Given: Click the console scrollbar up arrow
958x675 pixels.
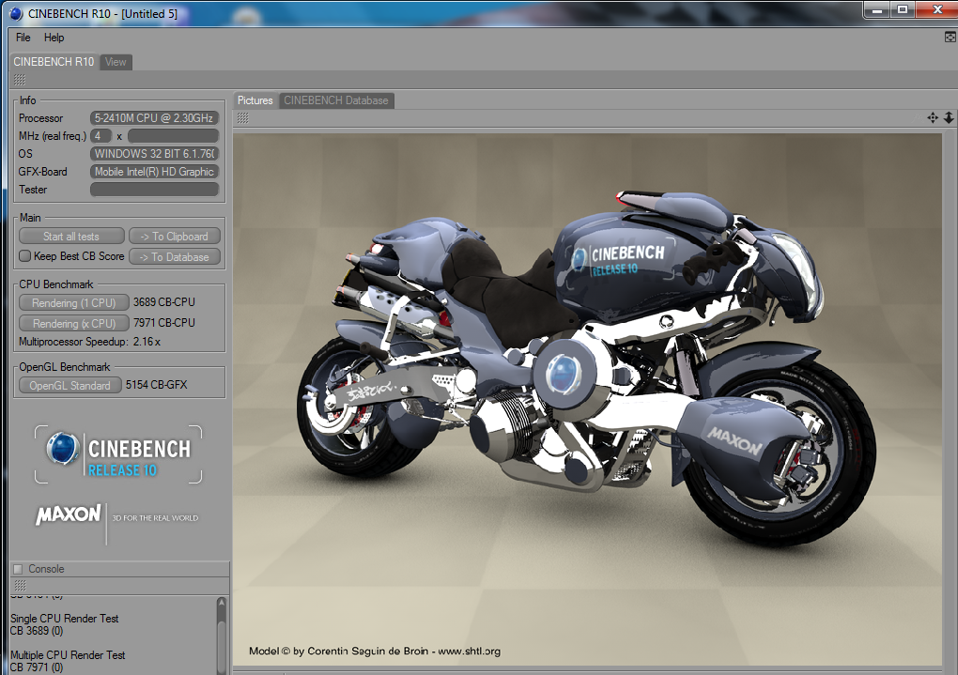Looking at the screenshot, I should click(x=221, y=603).
